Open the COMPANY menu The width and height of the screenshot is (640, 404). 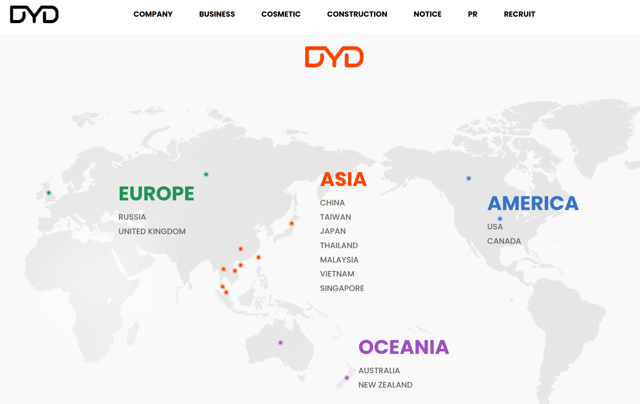click(153, 14)
